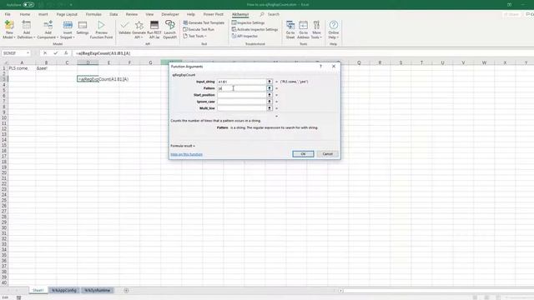Viewport: 534px width, 300px height.
Task: Cancel the formula entry with the X icon
Action: tap(45, 53)
